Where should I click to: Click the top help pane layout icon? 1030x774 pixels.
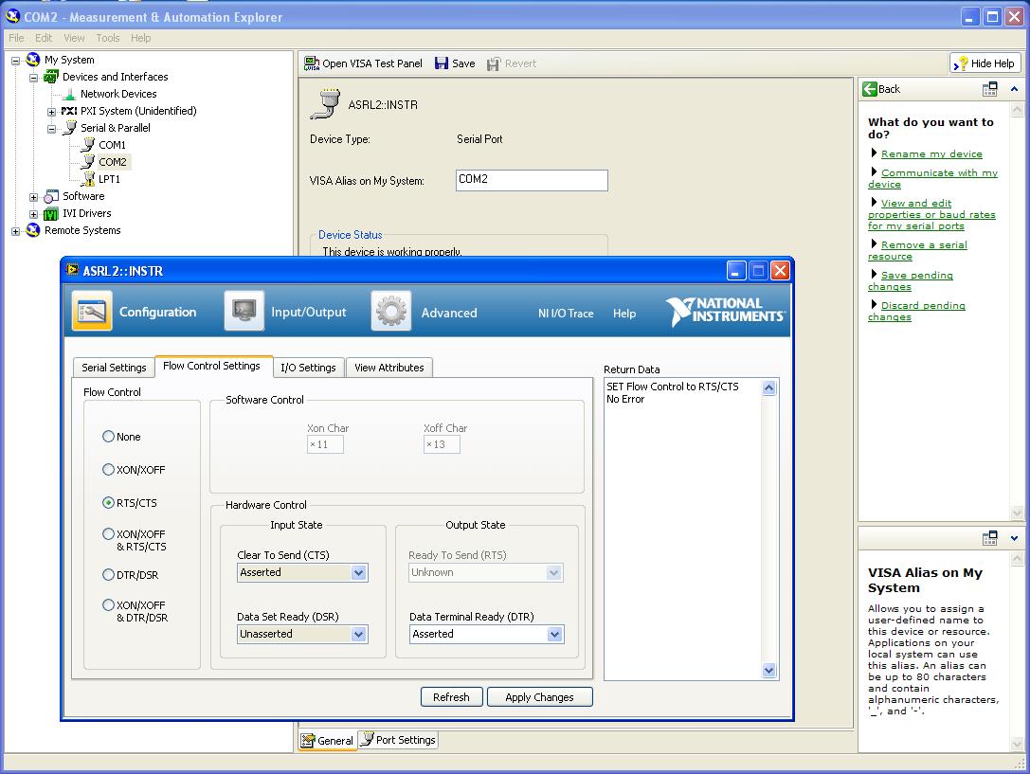990,89
